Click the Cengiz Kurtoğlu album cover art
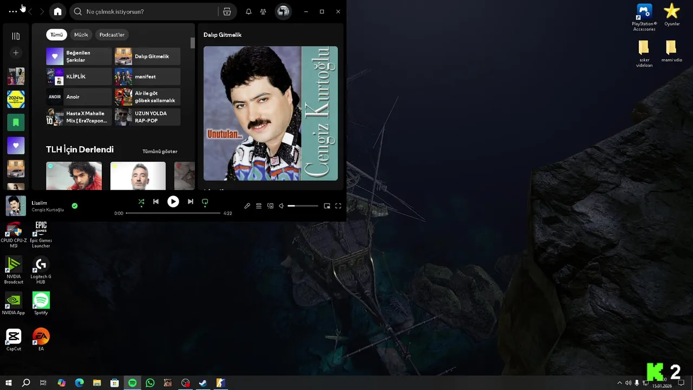This screenshot has width=693, height=390. tap(271, 113)
